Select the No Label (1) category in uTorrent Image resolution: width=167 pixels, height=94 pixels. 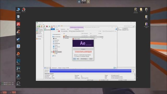click(40, 36)
